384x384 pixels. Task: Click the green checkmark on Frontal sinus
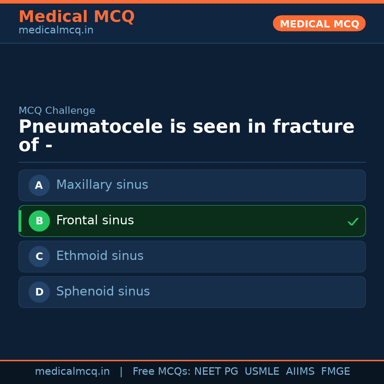(353, 222)
